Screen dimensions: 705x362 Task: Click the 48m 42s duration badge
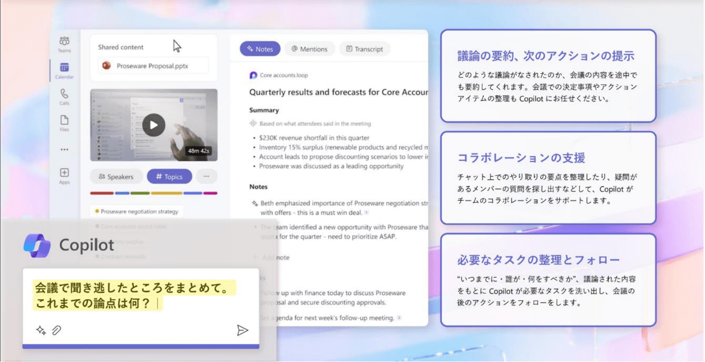[198, 151]
